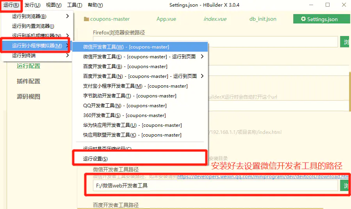Open the 发行(U) menu
The height and width of the screenshot is (209, 351).
[x=32, y=5]
